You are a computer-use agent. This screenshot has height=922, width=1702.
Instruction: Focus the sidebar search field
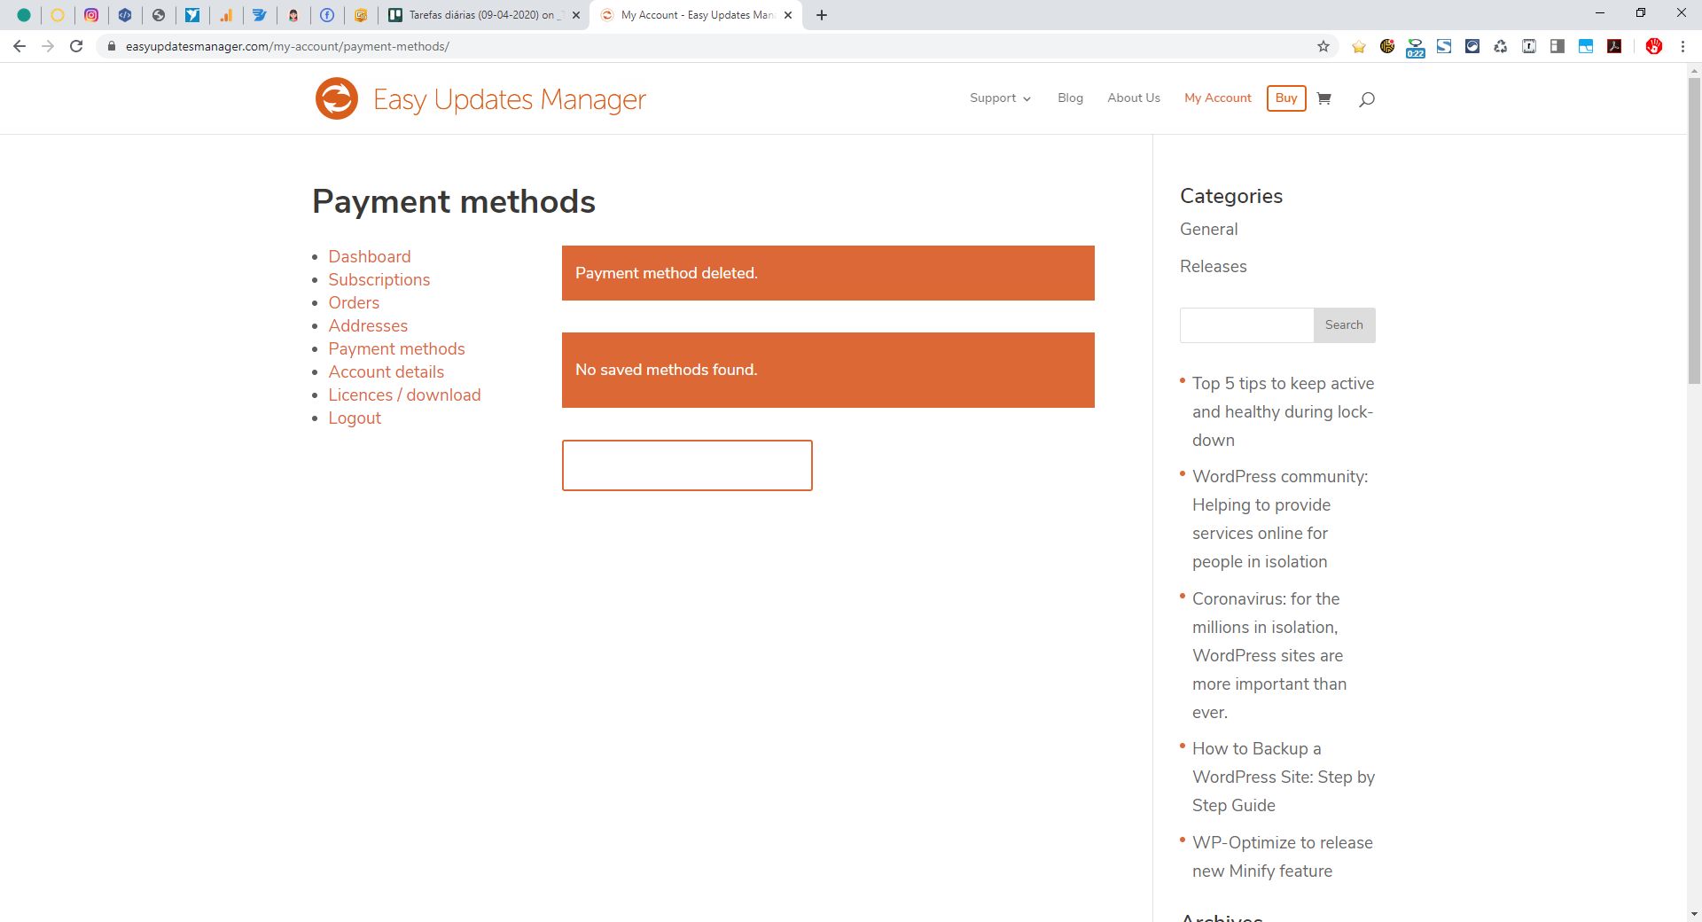pos(1246,325)
